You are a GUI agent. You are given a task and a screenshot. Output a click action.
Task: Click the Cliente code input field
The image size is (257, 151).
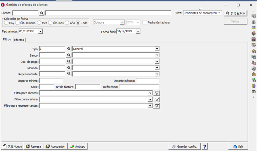[x=25, y=13]
